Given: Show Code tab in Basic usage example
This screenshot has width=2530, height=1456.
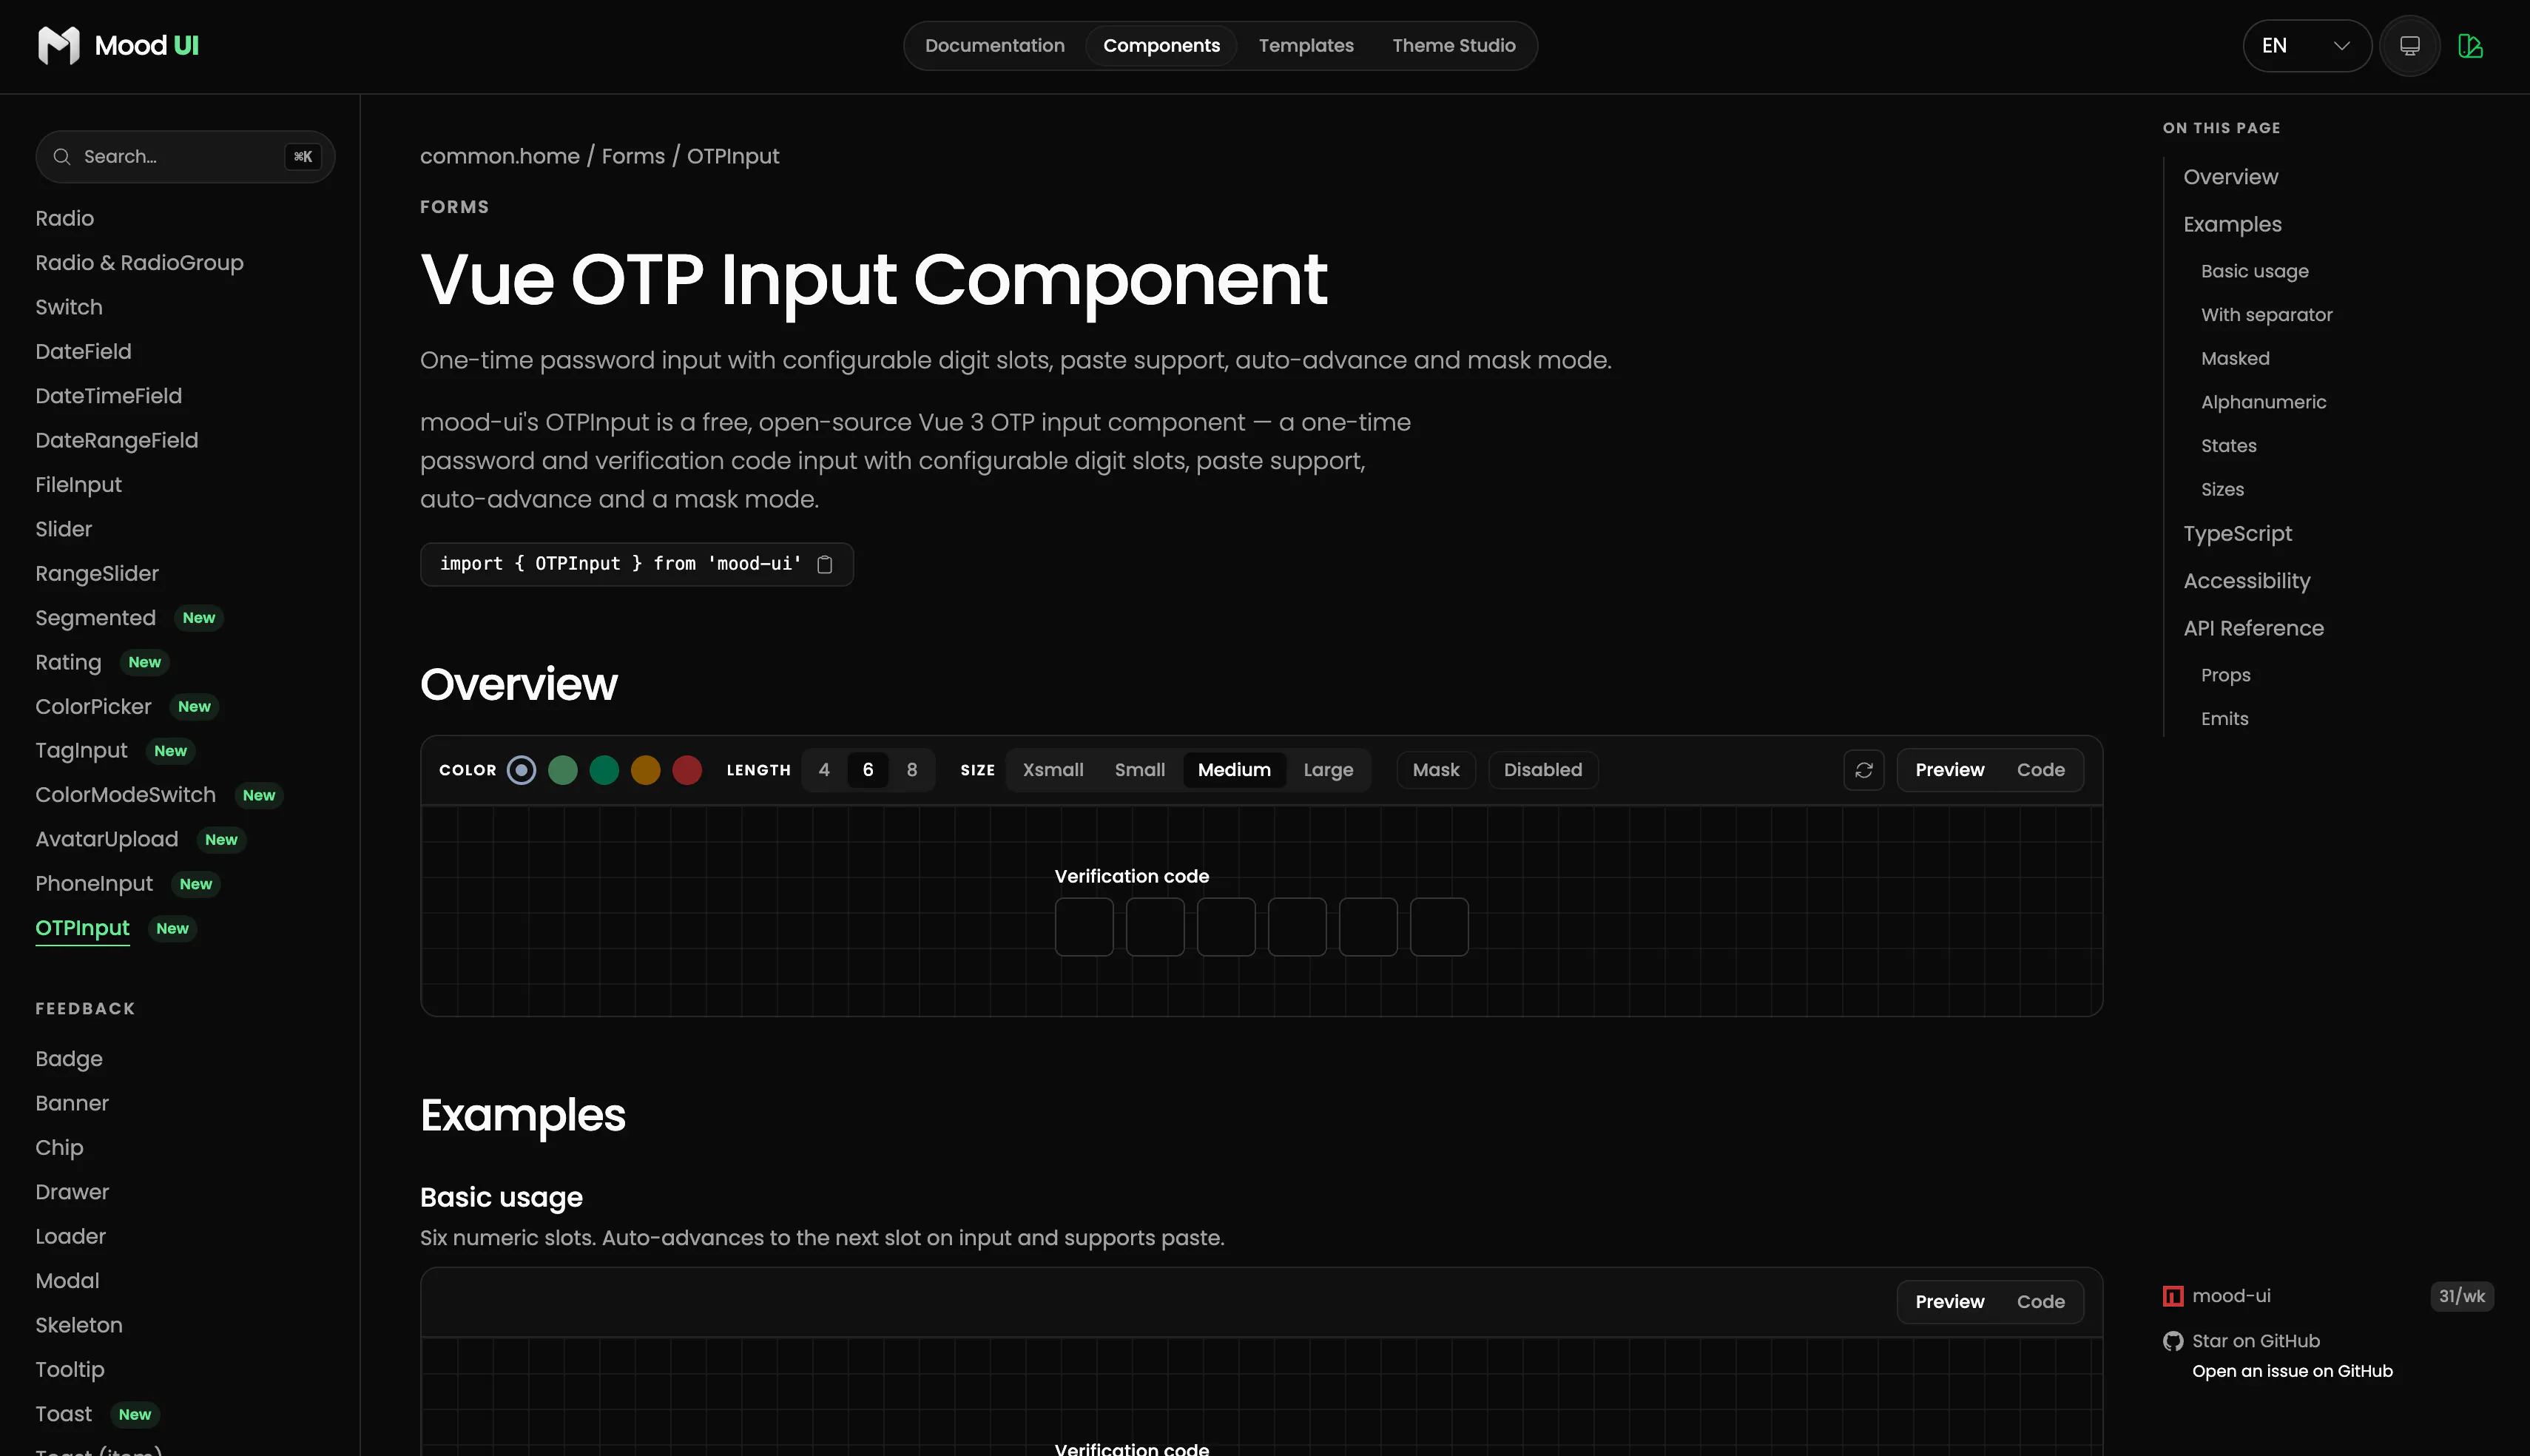Looking at the screenshot, I should point(2040,1302).
